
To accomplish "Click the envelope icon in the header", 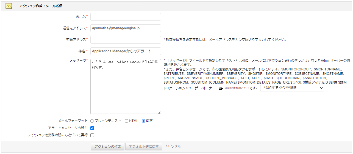I will point(9,6).
